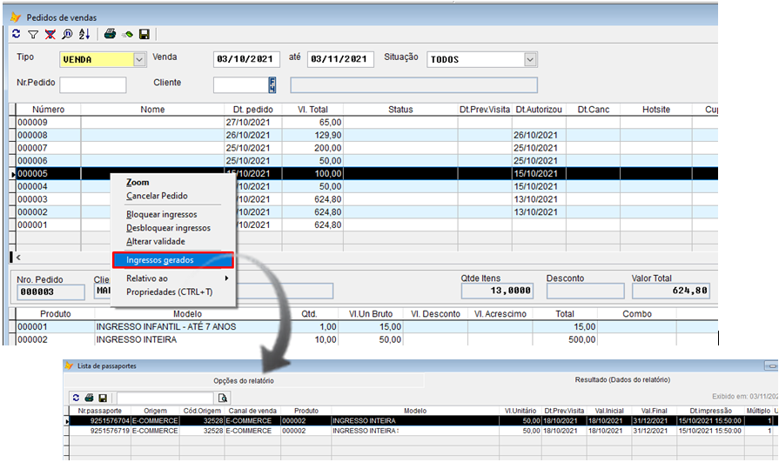The width and height of the screenshot is (779, 469).
Task: Click the magnifier search icon in toolbar
Action: pyautogui.click(x=67, y=35)
